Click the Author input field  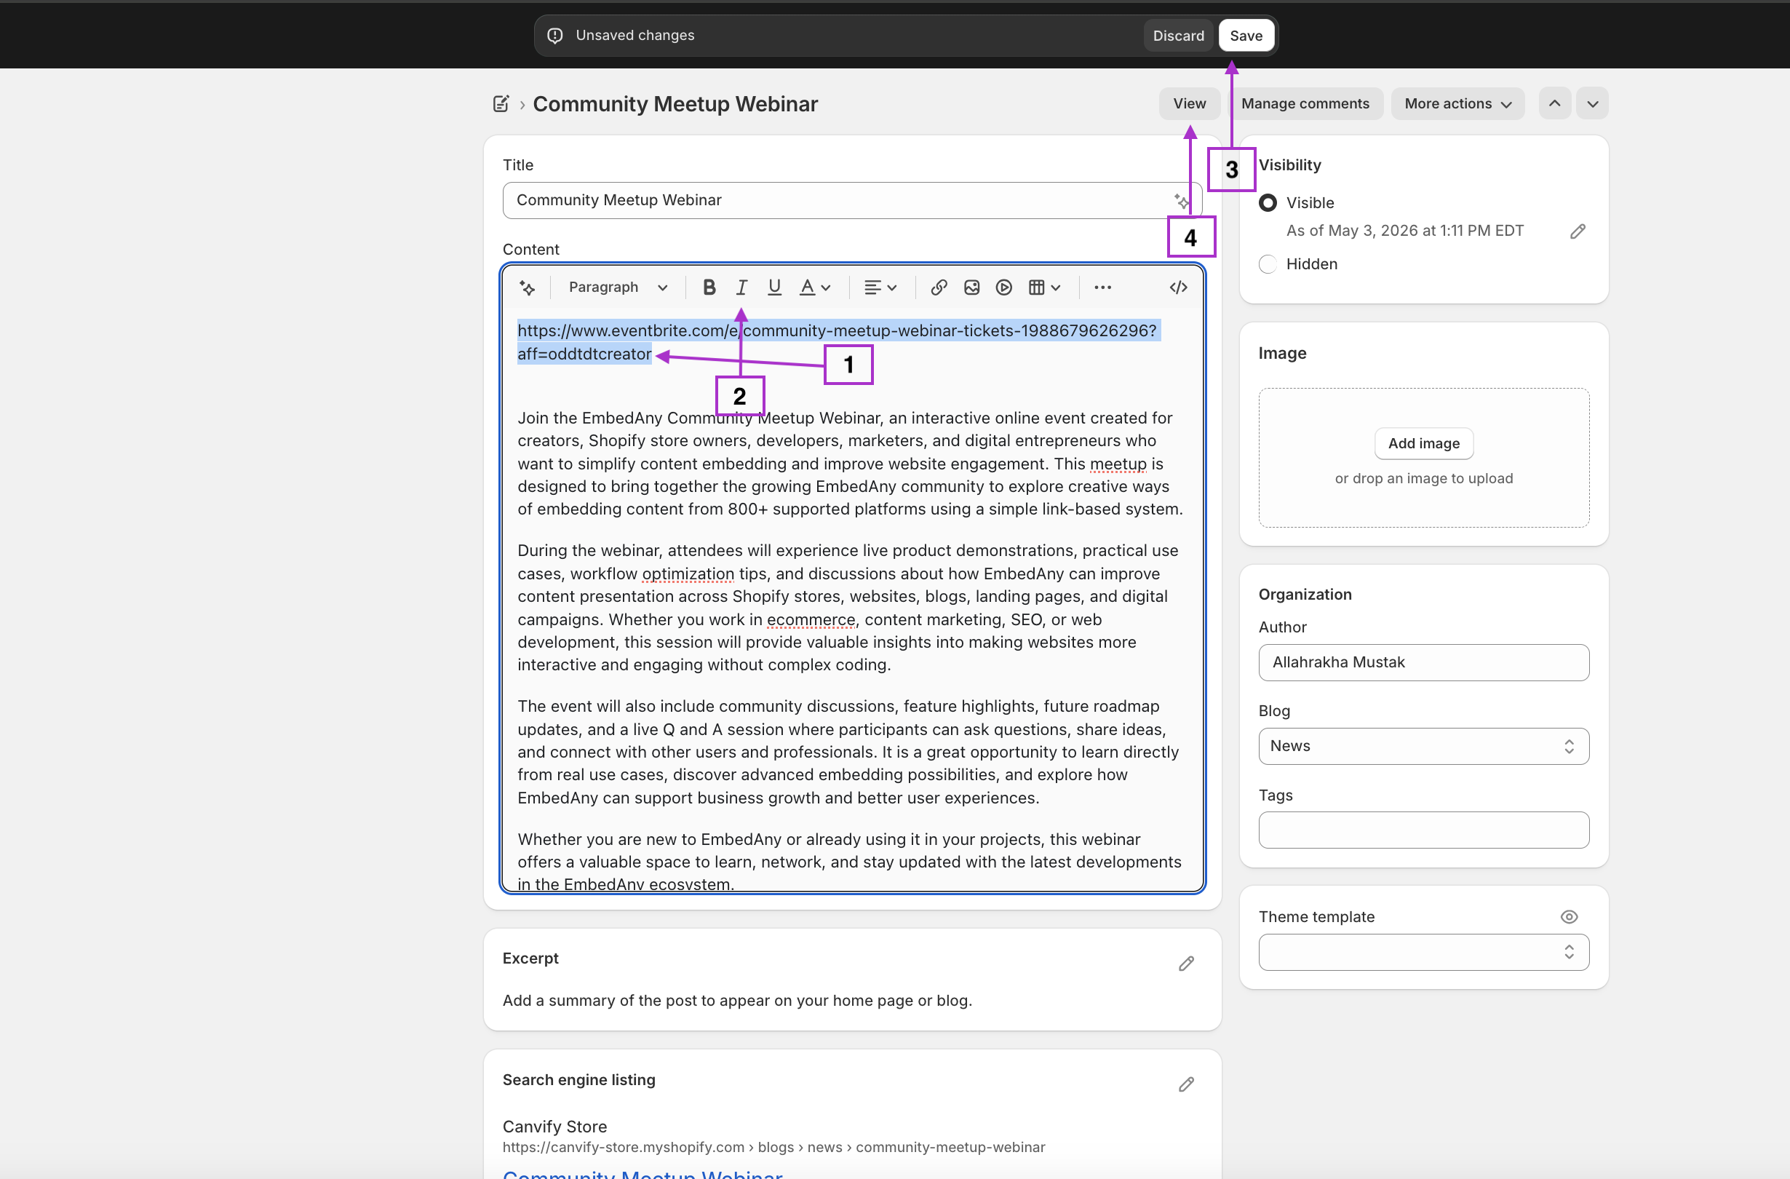click(1424, 663)
